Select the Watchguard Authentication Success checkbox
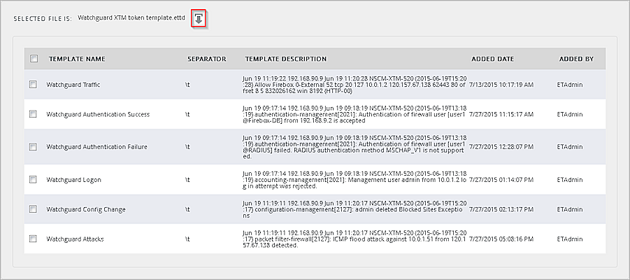 (33, 114)
